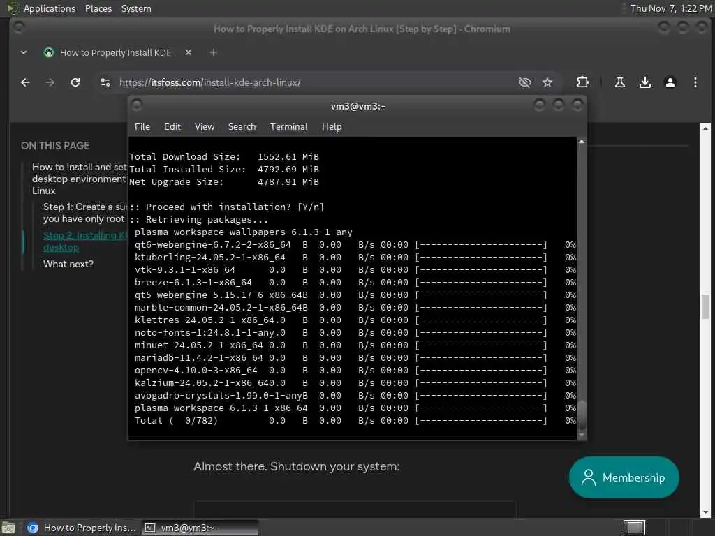Click the qt6-webengine-6.7.2-2-x86_64 line
715x536 pixels.
(355, 245)
